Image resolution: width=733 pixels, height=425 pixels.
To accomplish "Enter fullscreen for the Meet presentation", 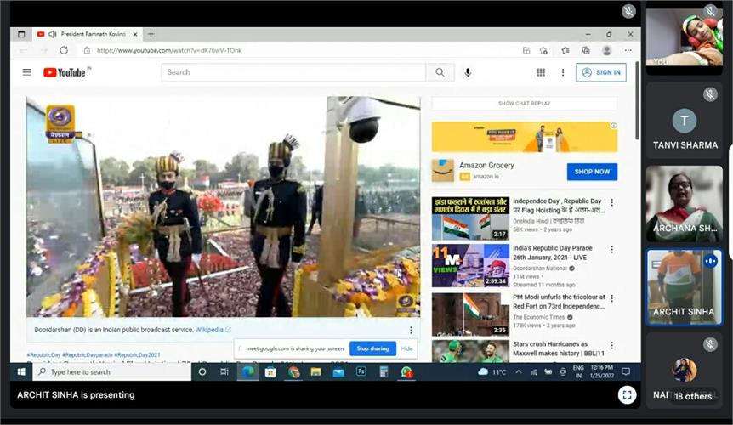I will (627, 395).
